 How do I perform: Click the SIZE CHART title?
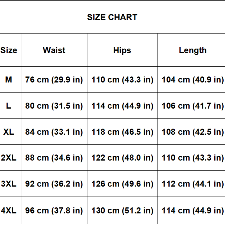(x=112, y=17)
